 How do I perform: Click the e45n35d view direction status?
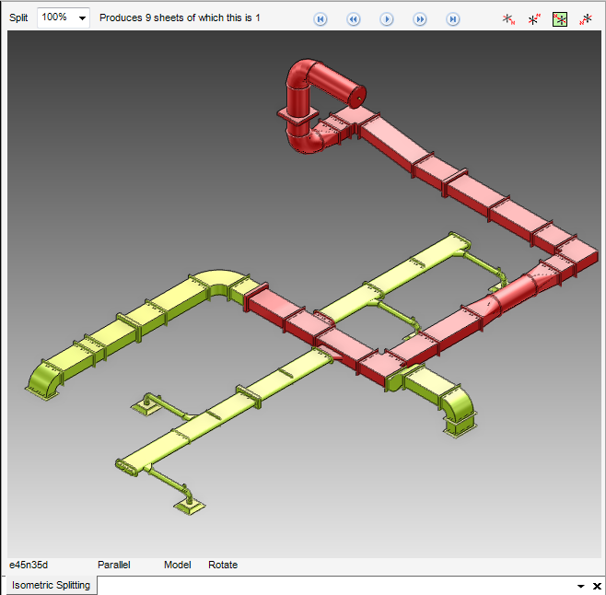tap(29, 565)
